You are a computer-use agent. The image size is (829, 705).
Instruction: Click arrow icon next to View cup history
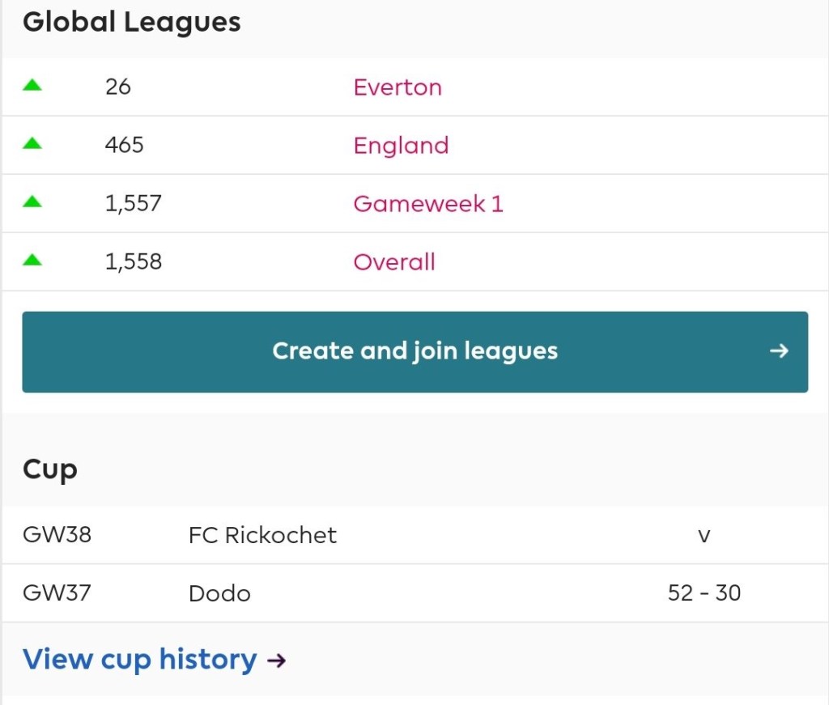pyautogui.click(x=276, y=660)
